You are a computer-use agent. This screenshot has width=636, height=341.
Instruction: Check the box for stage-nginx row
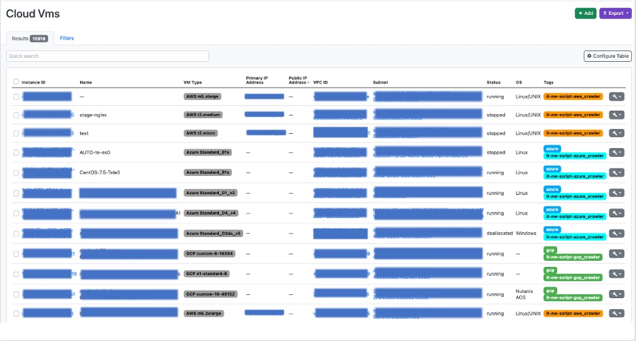pos(16,115)
